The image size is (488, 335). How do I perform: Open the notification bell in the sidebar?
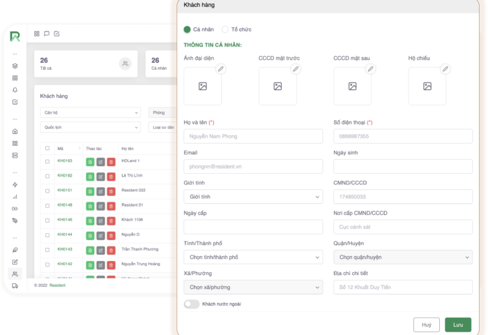(x=15, y=90)
